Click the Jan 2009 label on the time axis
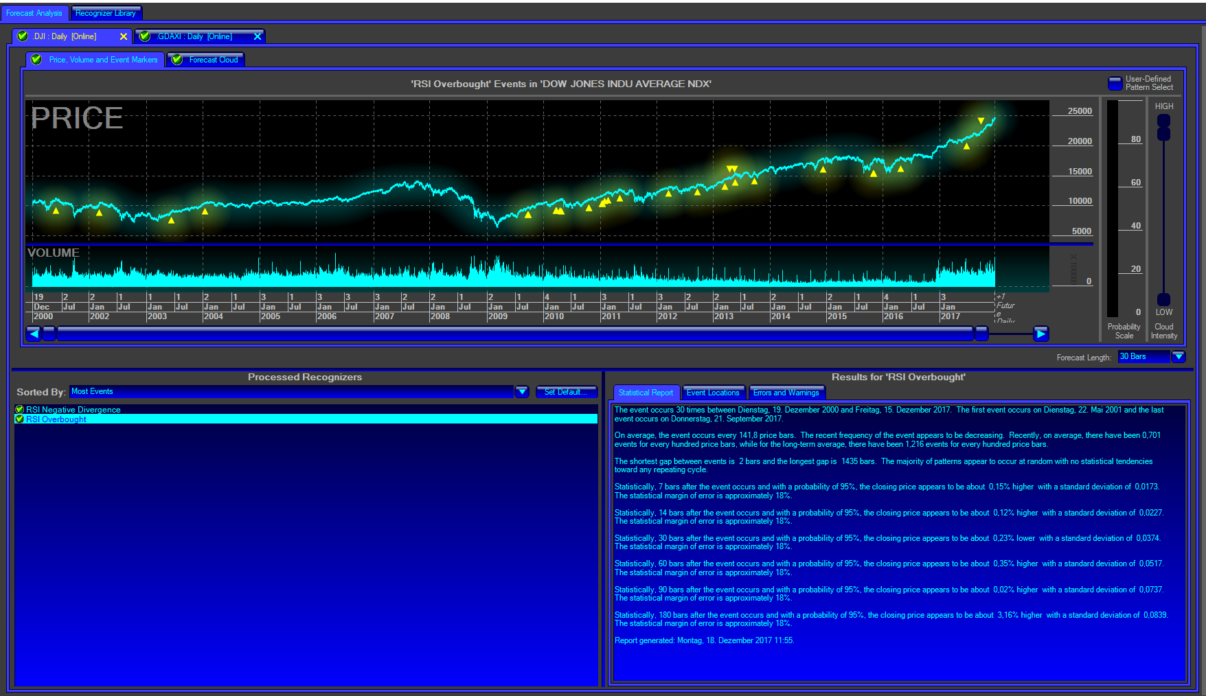Image resolution: width=1206 pixels, height=696 pixels. tap(497, 312)
